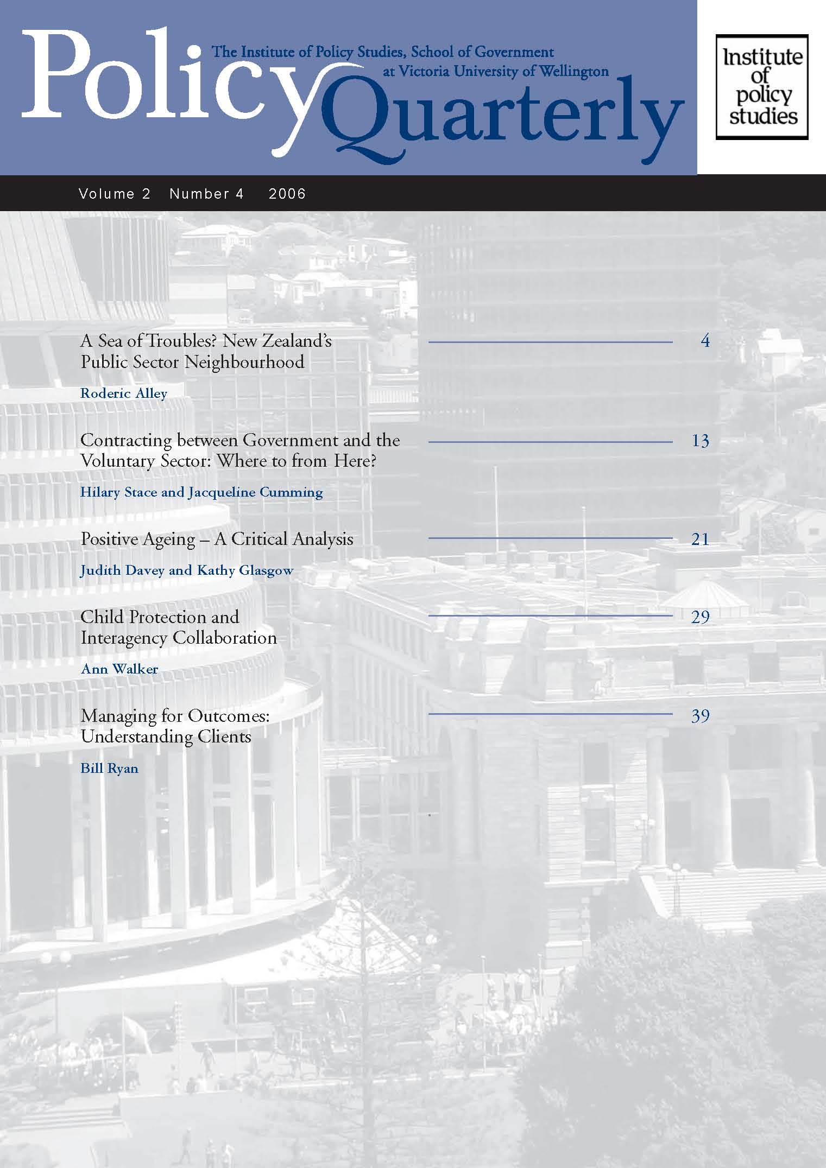Click 'Number 4' in the black bar
This screenshot has height=1168, width=826.
click(207, 194)
